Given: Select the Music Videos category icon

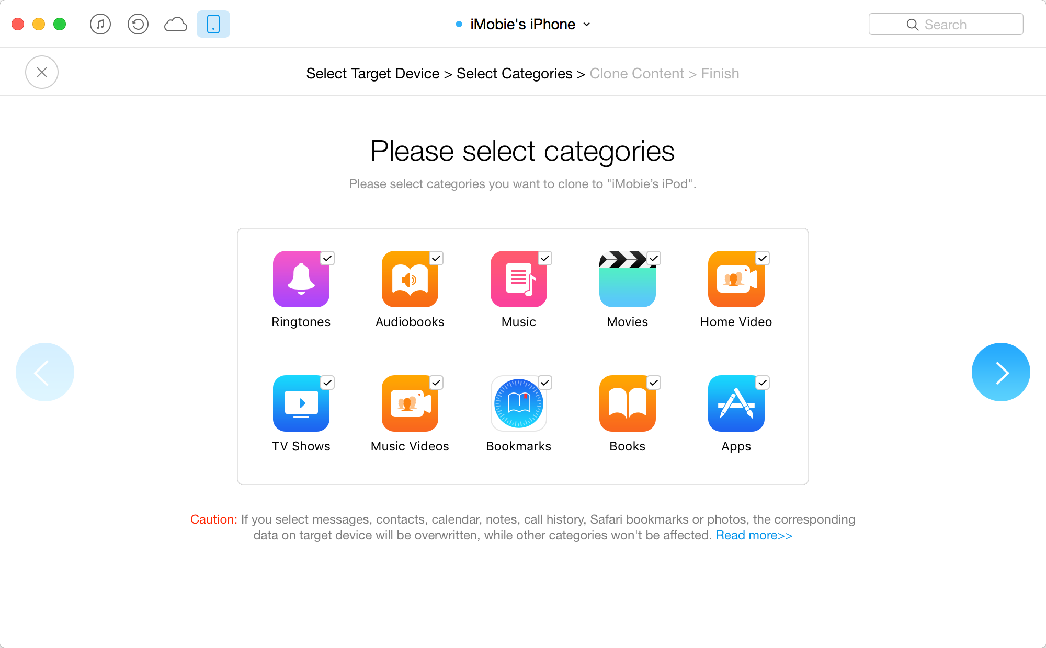Looking at the screenshot, I should pos(410,403).
